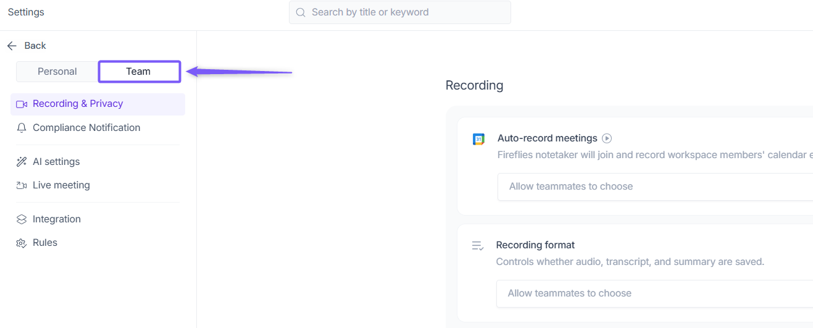
Task: Open the Recording format dropdown
Action: click(x=654, y=293)
